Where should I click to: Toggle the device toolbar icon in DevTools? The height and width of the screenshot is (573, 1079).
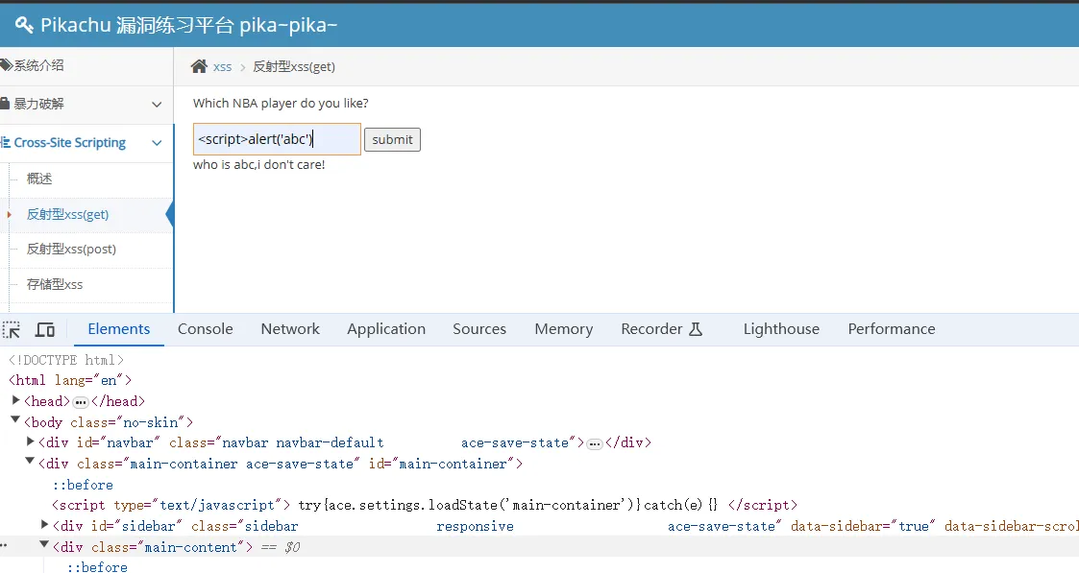tap(45, 330)
